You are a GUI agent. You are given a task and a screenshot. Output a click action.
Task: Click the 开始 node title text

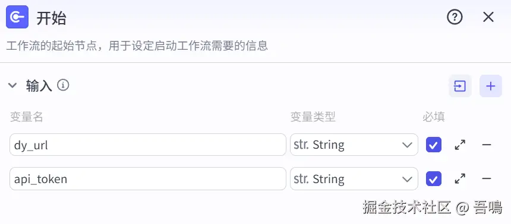tap(51, 18)
